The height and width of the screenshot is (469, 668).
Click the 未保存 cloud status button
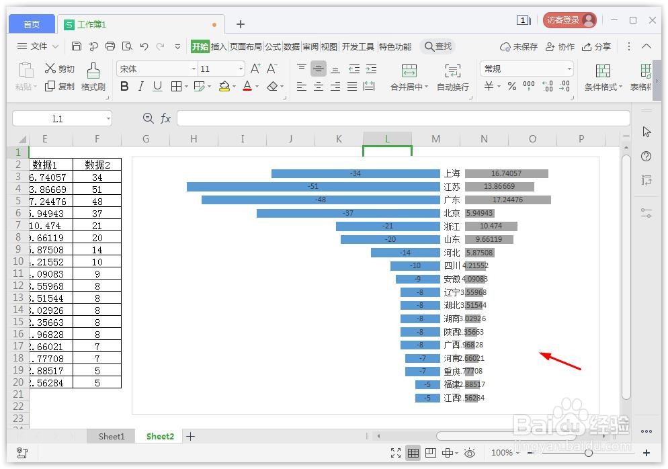pos(518,46)
